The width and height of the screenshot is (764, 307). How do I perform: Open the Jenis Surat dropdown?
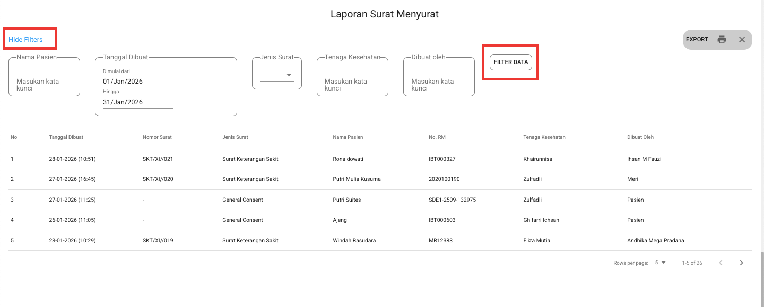[x=277, y=75]
